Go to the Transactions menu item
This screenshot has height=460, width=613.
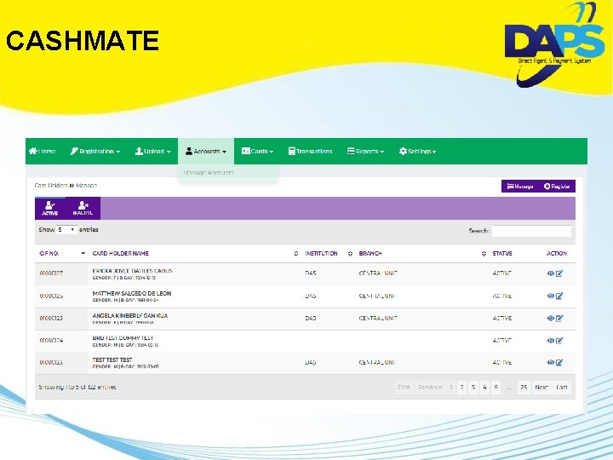click(310, 152)
